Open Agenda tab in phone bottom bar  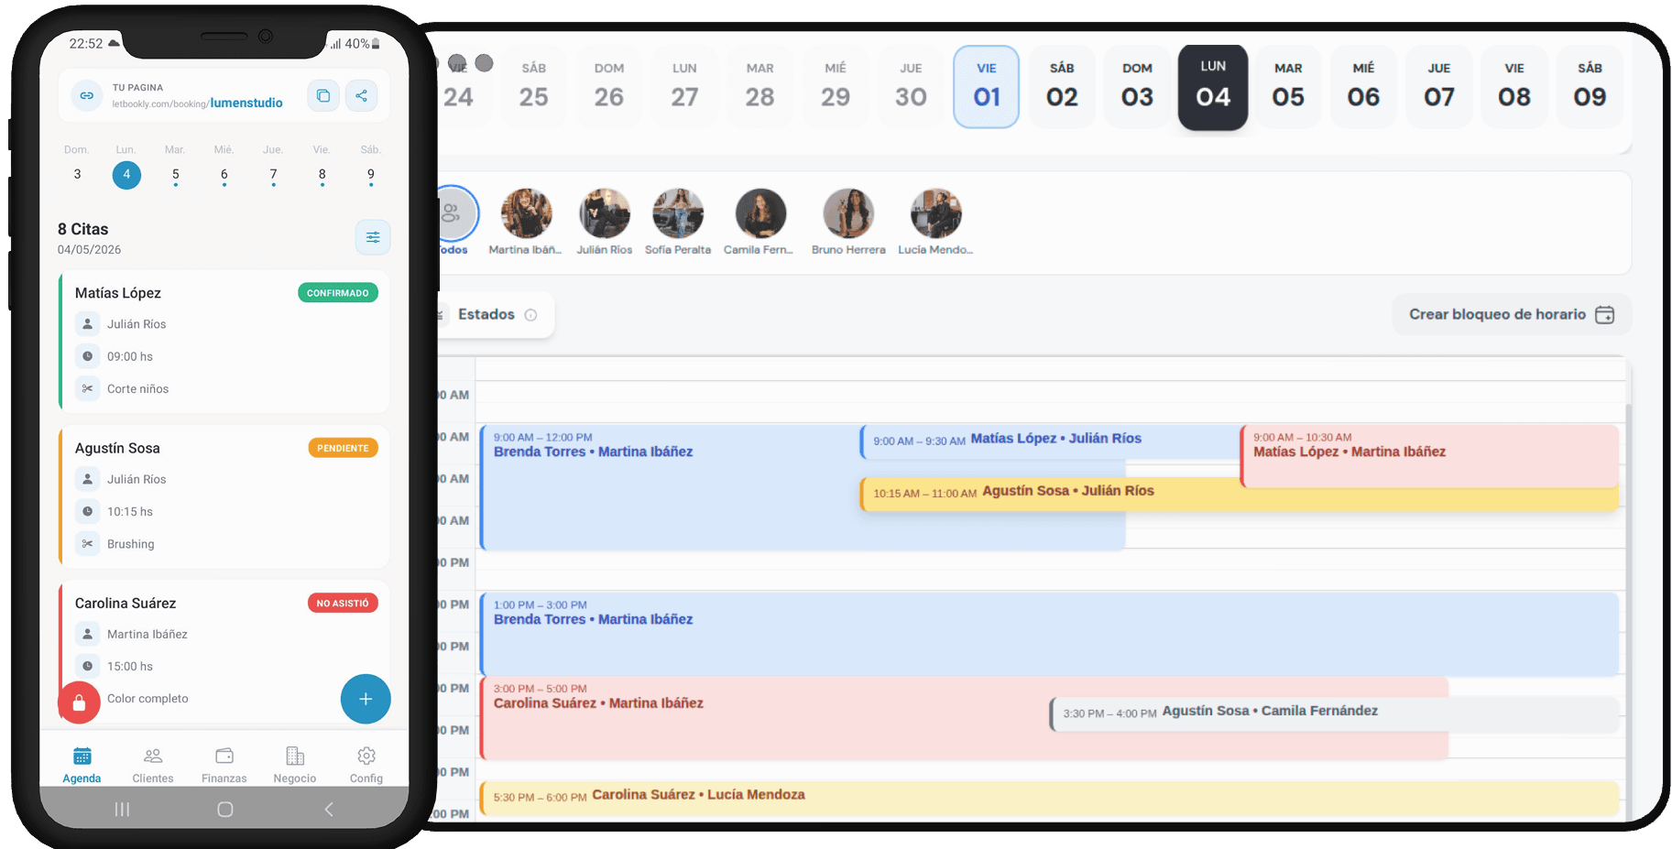pos(82,765)
